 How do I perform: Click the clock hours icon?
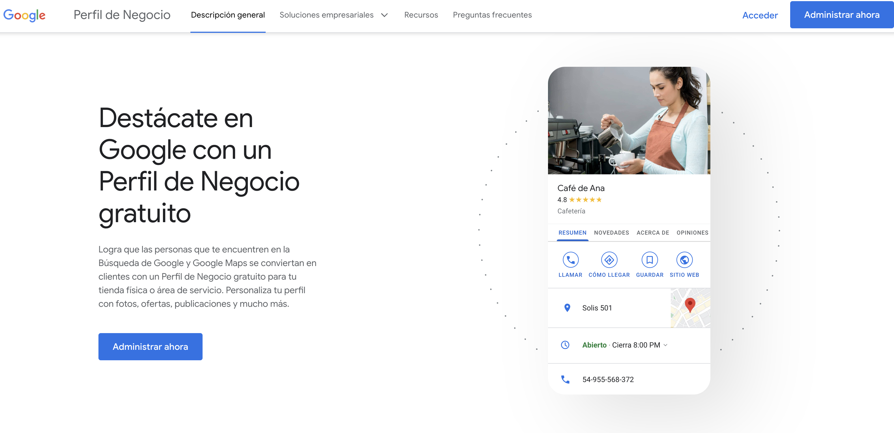565,345
